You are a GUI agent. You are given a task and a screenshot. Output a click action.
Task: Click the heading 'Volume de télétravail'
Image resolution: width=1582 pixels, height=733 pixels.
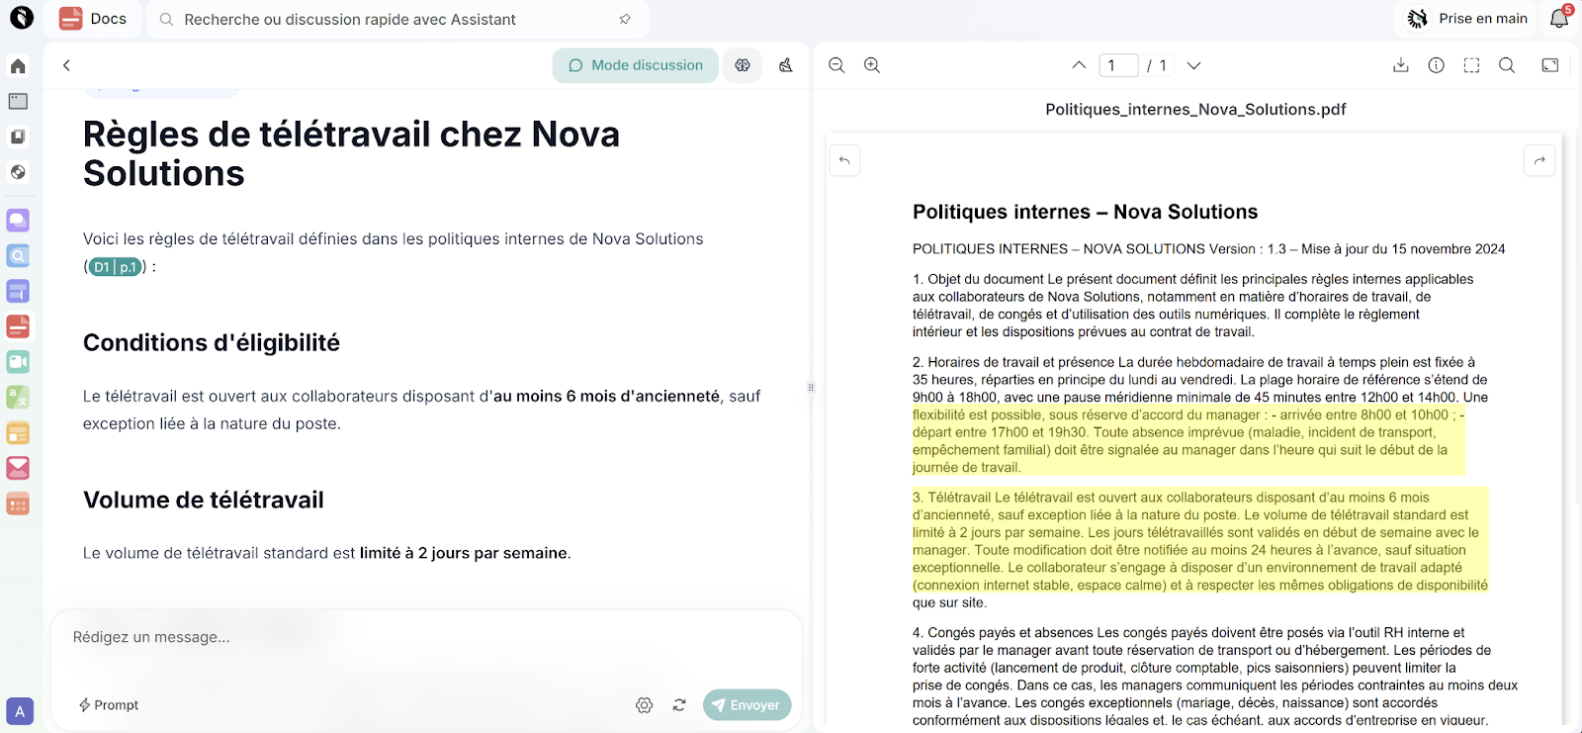(x=204, y=501)
